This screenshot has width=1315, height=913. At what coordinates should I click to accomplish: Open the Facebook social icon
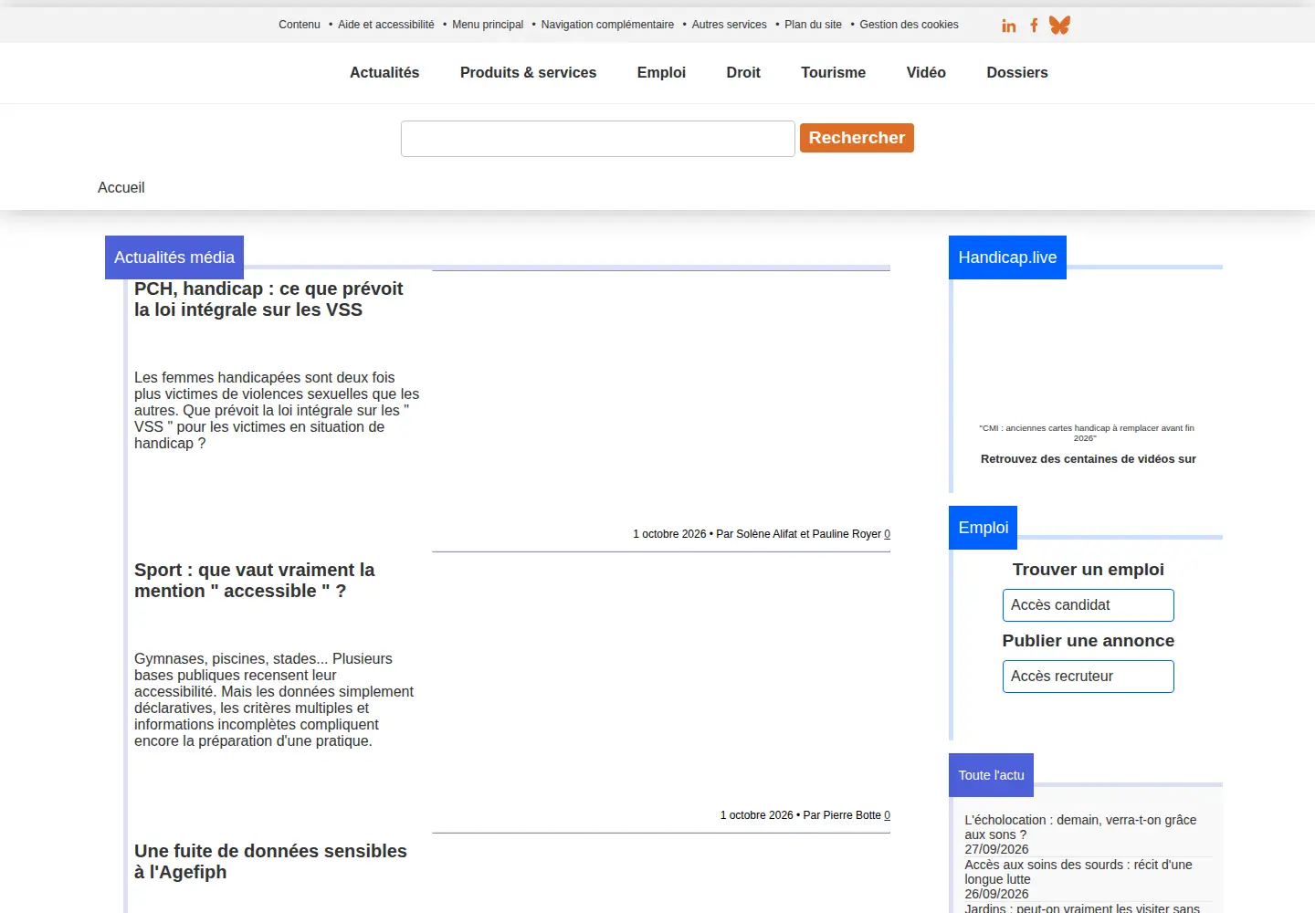coord(1034,26)
